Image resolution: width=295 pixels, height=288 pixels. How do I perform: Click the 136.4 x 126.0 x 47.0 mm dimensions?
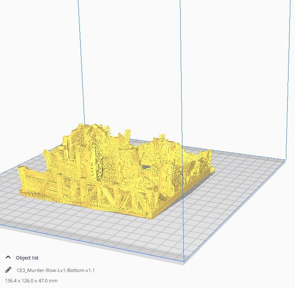tap(31, 281)
